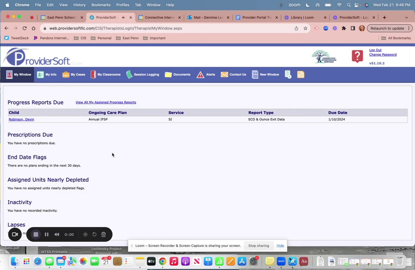Open the Profiles menu
This screenshot has height=270, width=415.
click(123, 5)
